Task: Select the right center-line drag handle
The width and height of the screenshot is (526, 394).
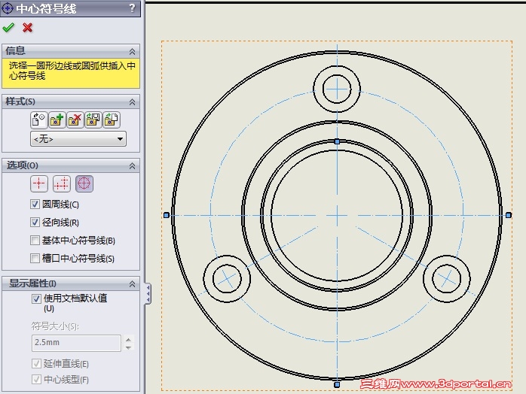Action: tap(509, 215)
